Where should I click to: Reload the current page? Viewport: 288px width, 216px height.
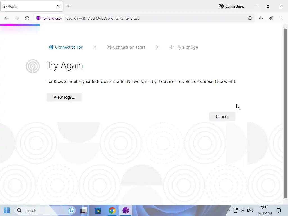(x=27, y=18)
